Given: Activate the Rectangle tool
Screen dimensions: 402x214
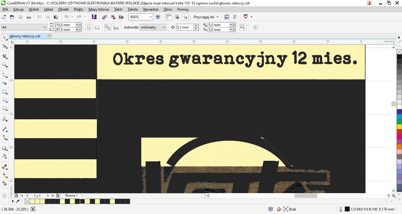Looking at the screenshot, I should pos(4,92).
